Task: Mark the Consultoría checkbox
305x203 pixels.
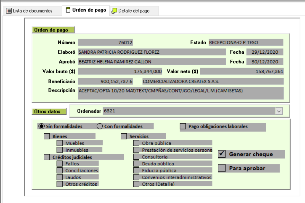Action: (x=136, y=157)
